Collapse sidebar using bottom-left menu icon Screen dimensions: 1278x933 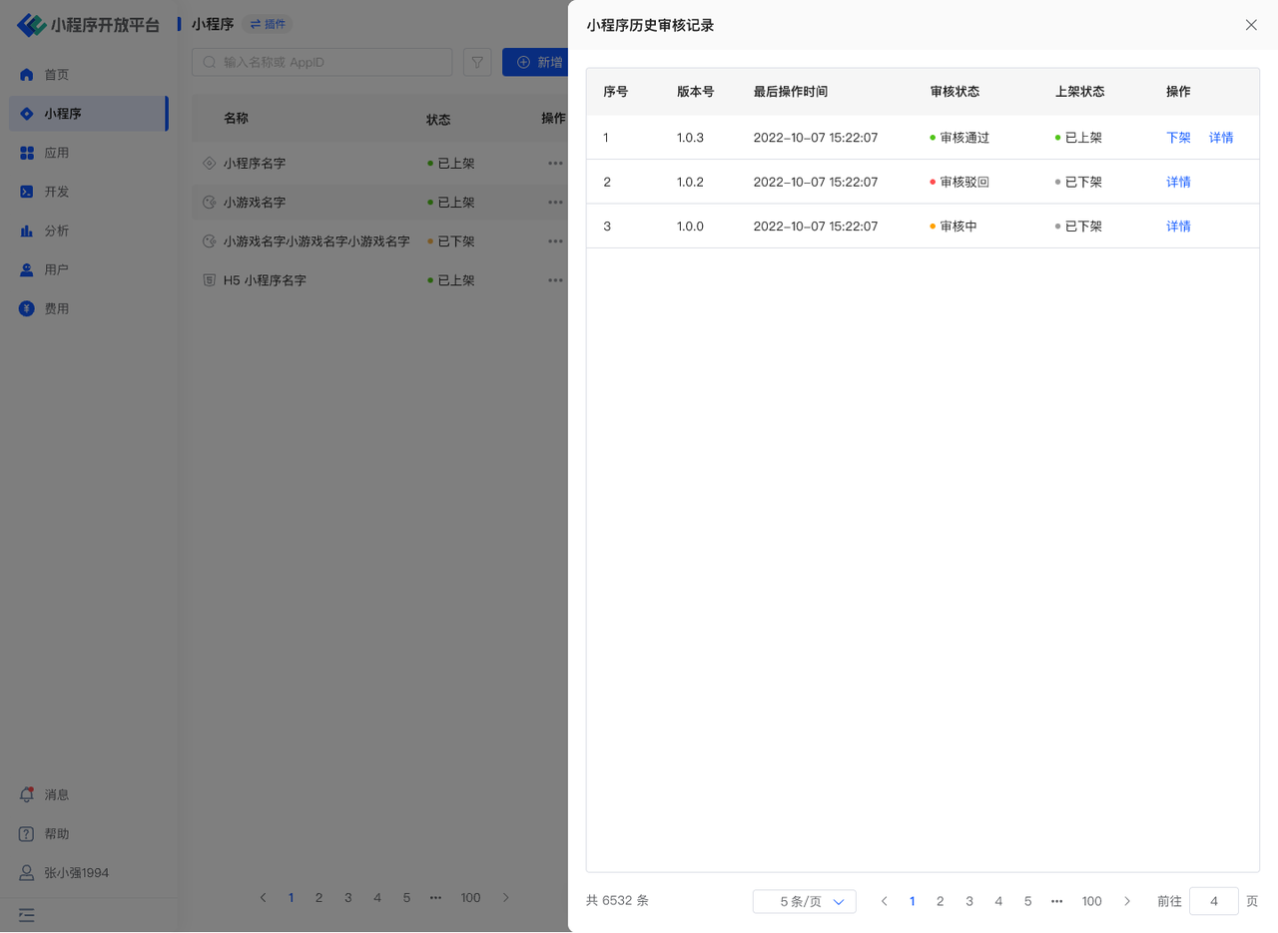27,913
